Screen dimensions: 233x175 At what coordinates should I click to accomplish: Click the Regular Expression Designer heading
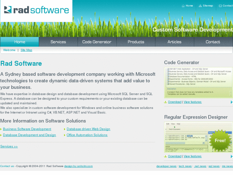point(196,117)
